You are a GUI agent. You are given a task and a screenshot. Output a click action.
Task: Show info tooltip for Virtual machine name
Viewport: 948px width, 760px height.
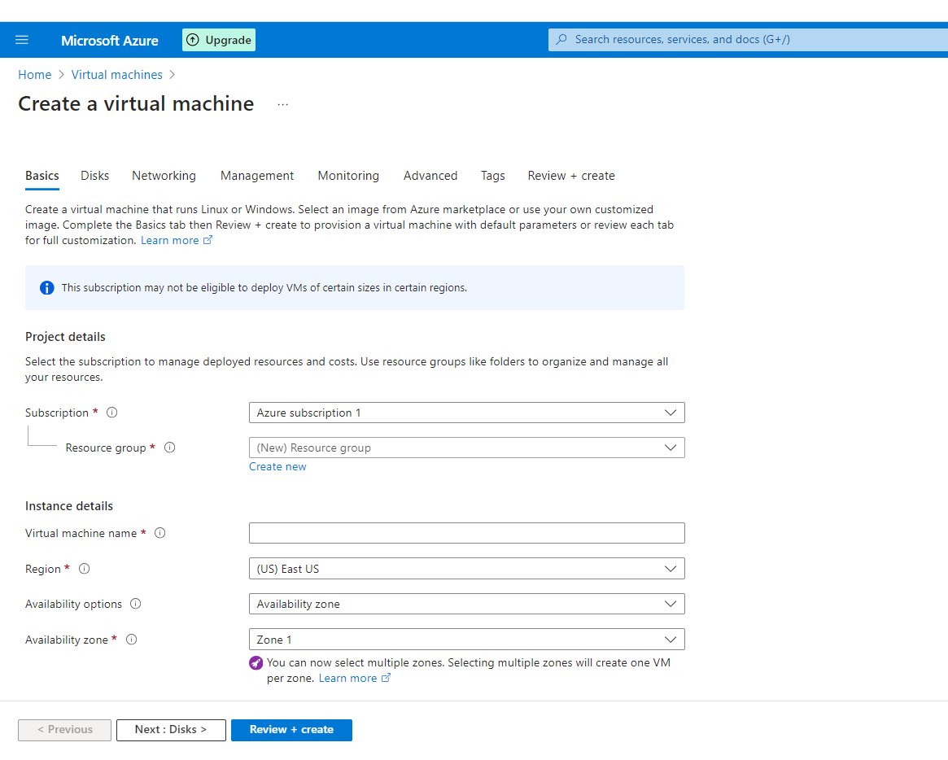click(x=159, y=533)
